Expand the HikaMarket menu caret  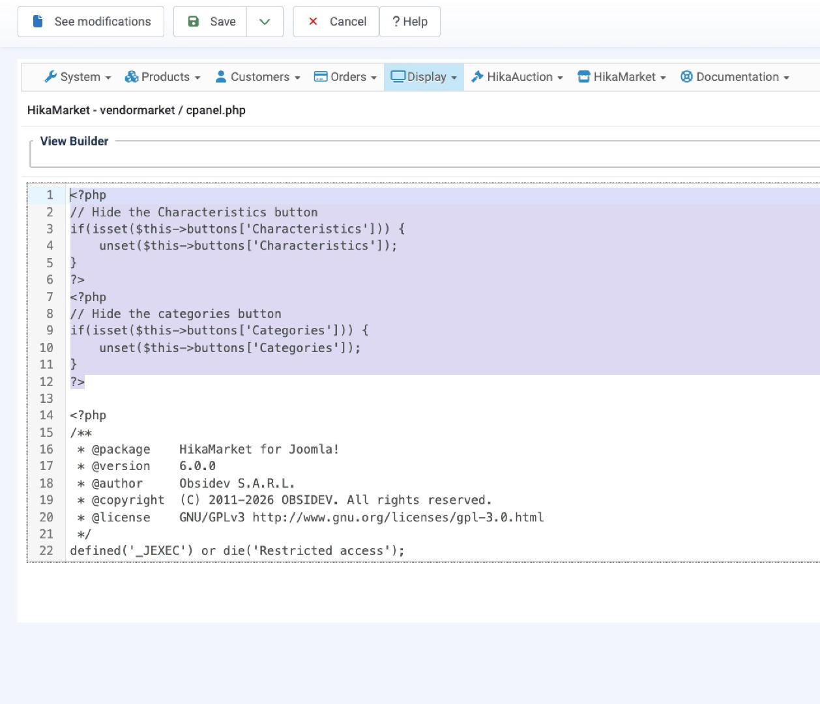[663, 78]
